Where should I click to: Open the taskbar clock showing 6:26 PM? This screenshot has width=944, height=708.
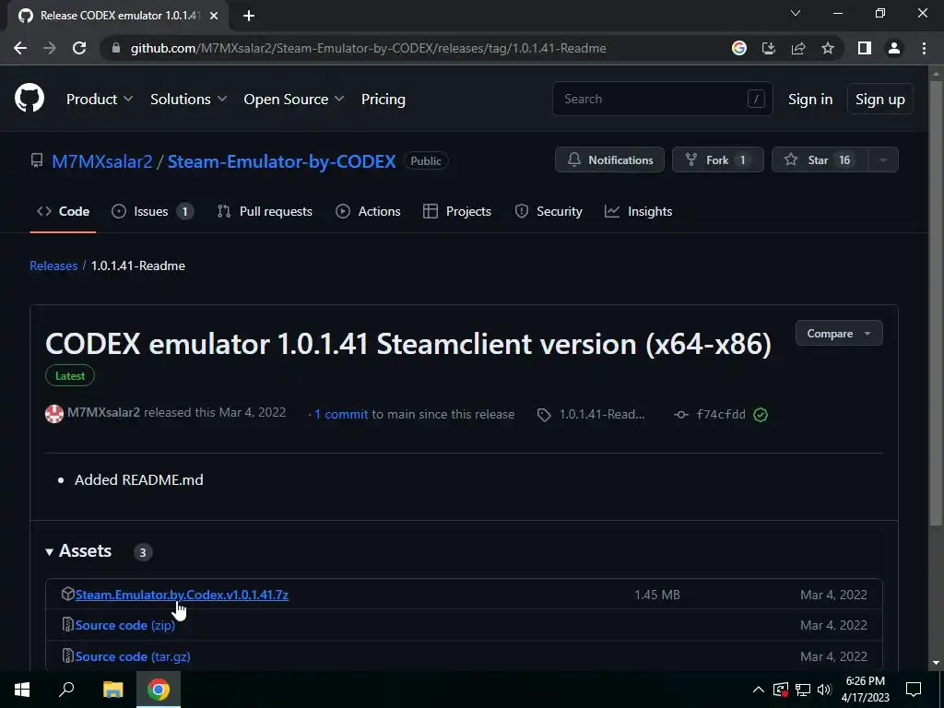point(865,690)
